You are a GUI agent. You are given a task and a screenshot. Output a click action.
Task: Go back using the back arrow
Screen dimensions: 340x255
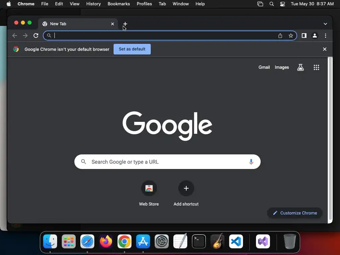[x=15, y=36]
